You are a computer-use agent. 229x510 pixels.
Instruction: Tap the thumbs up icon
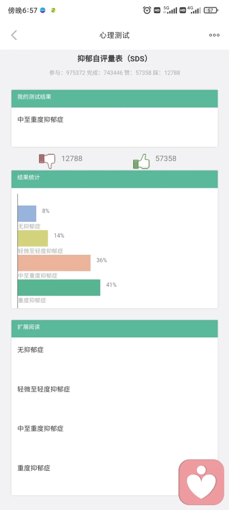(x=141, y=162)
